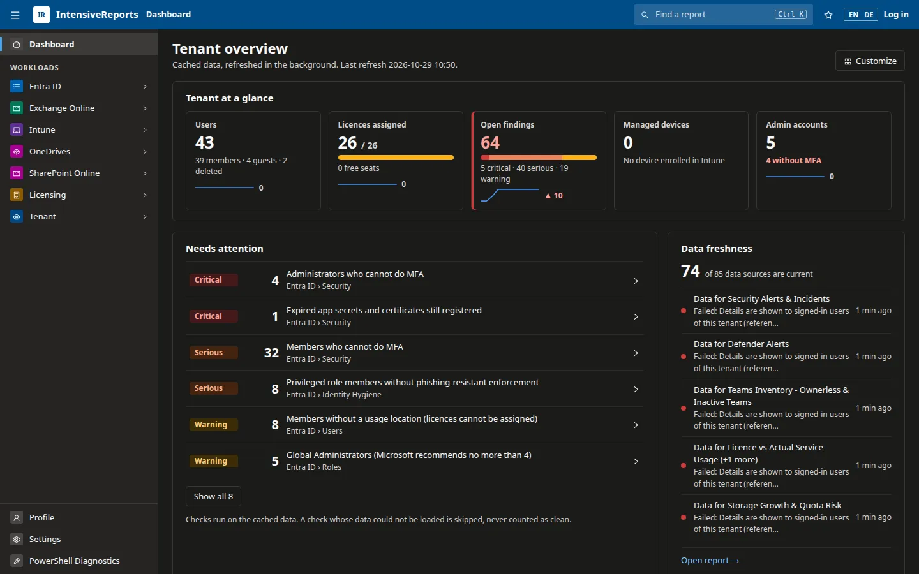Image resolution: width=919 pixels, height=574 pixels.
Task: Click the Profile person icon
Action: (x=17, y=518)
